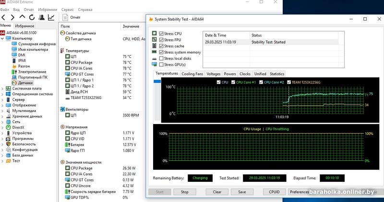Screen dimensions: 384x202
Task: Toggle TEAM T253X2256G graph checkbox
Action: (x=289, y=82)
